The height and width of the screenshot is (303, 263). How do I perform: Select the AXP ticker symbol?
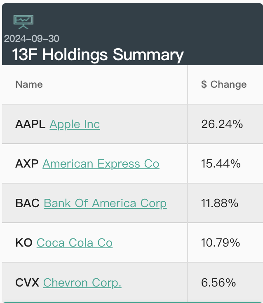(x=27, y=164)
